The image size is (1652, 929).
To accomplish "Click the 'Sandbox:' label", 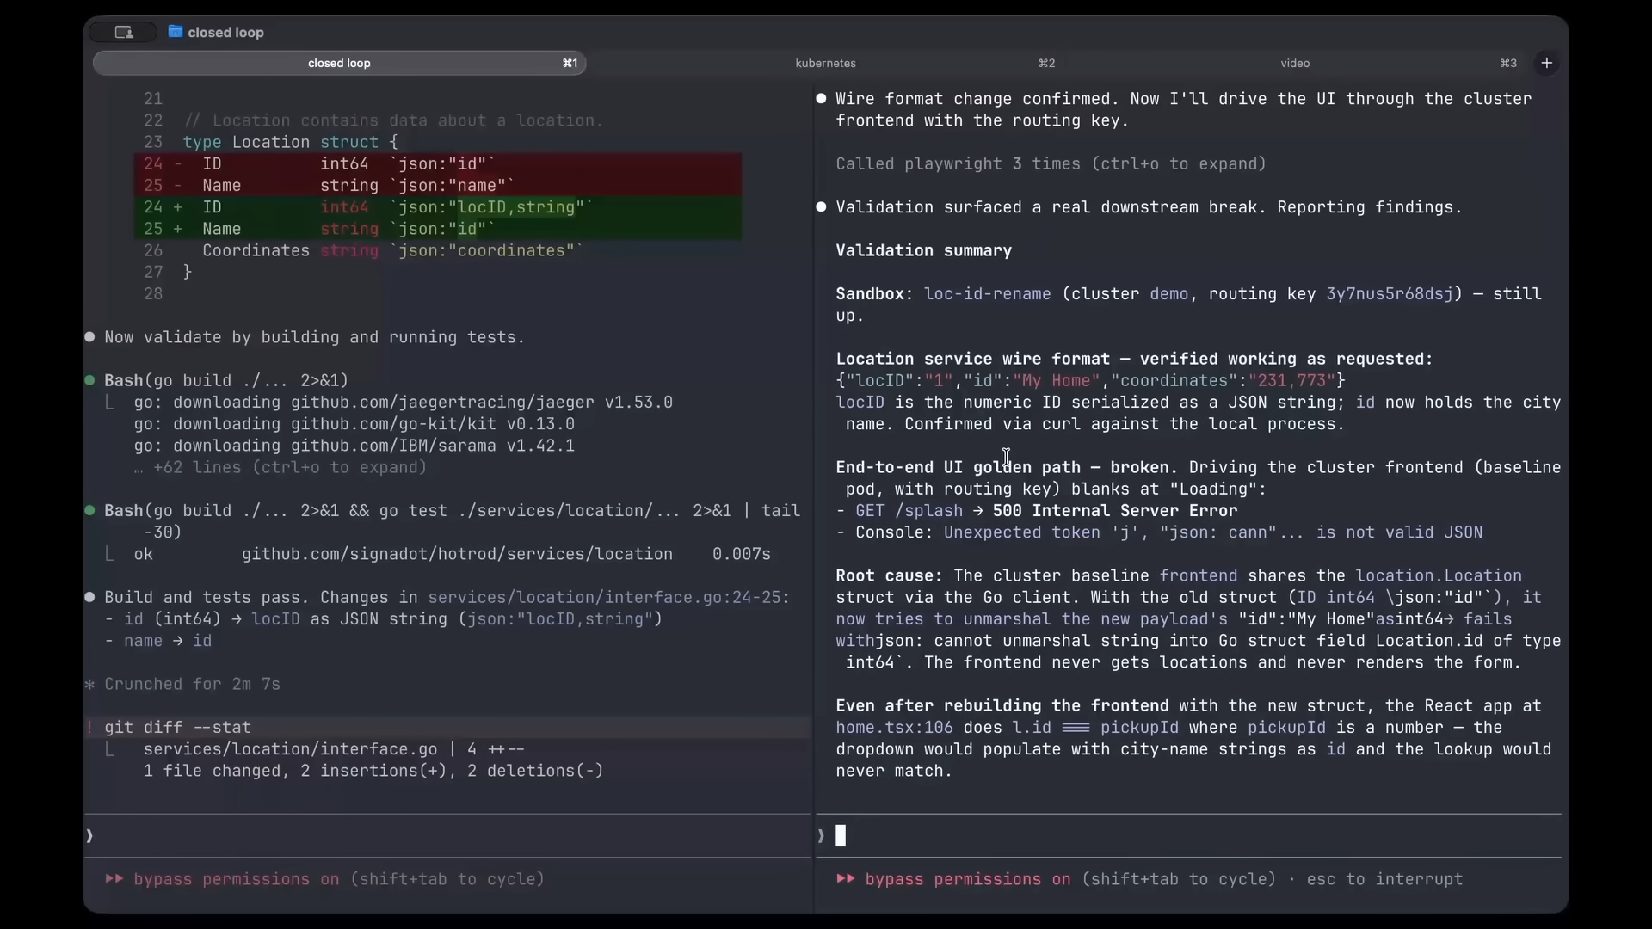I will click(874, 294).
